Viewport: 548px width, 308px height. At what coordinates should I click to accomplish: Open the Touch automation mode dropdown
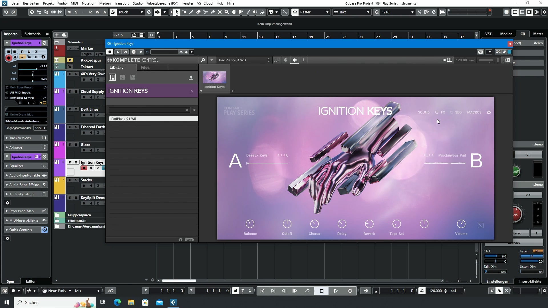pos(131,12)
